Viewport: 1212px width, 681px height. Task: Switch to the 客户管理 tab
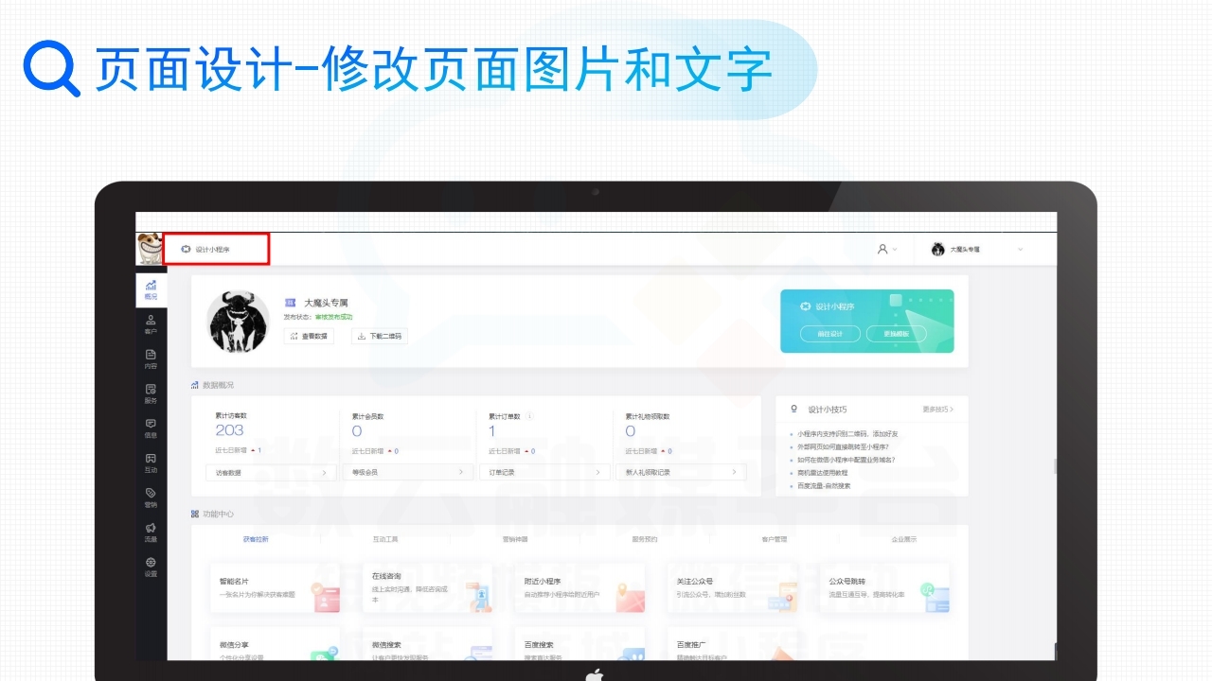click(774, 539)
